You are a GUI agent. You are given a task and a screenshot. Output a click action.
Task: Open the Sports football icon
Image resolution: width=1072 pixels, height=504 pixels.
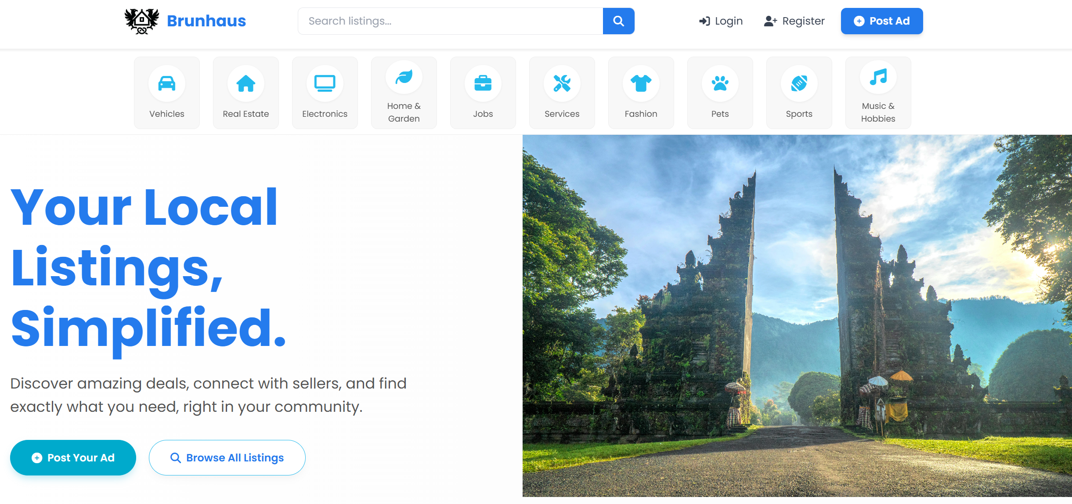pyautogui.click(x=799, y=83)
